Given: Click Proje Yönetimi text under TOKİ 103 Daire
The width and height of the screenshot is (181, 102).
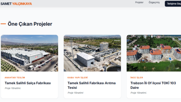Looking at the screenshot, I should click(139, 93).
